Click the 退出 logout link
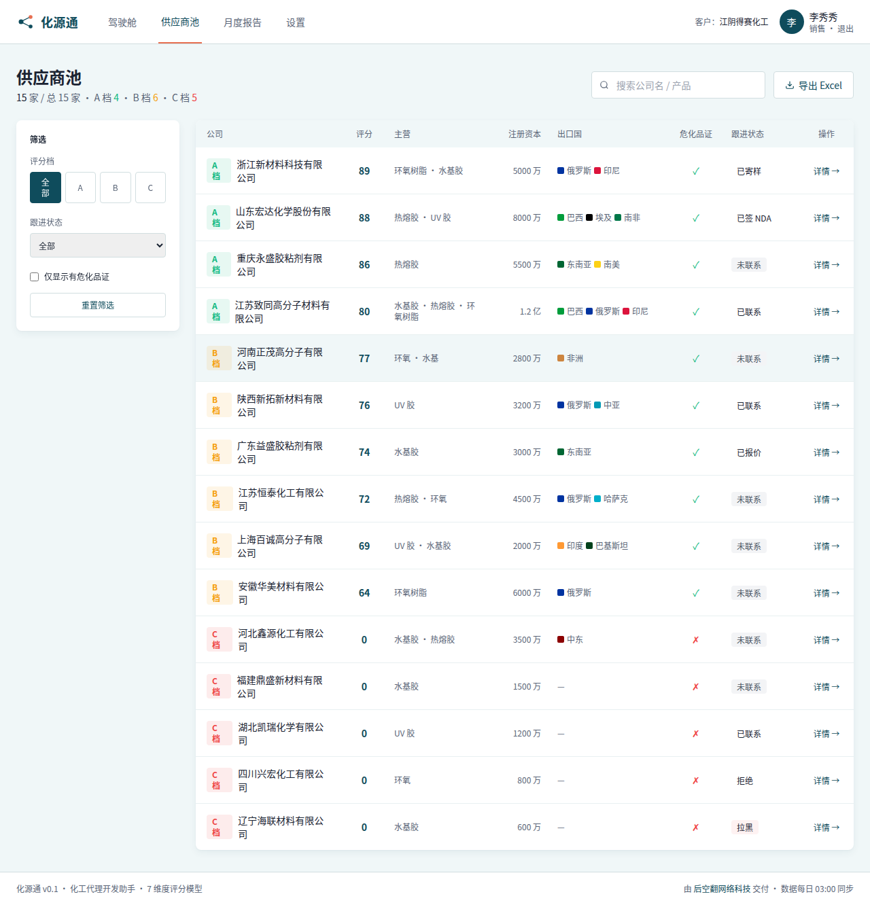This screenshot has width=870, height=905. [846, 29]
